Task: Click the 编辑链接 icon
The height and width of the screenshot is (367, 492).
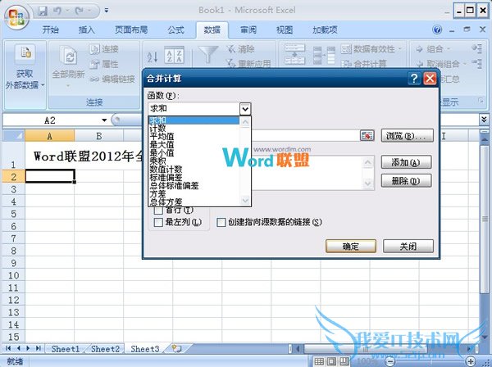Action: pyautogui.click(x=94, y=79)
